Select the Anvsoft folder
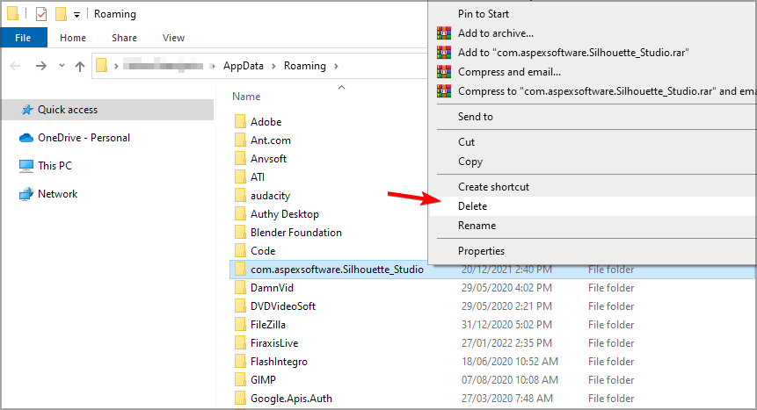 click(268, 159)
